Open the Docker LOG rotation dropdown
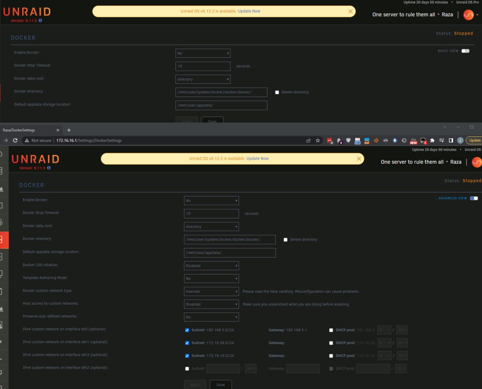This screenshot has height=389, width=482. click(212, 266)
